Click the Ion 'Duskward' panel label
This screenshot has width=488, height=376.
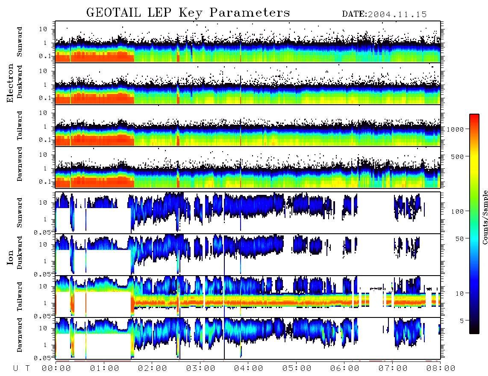click(19, 253)
